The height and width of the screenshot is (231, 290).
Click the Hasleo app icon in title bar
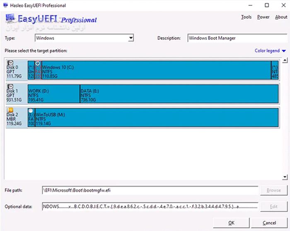5,5
